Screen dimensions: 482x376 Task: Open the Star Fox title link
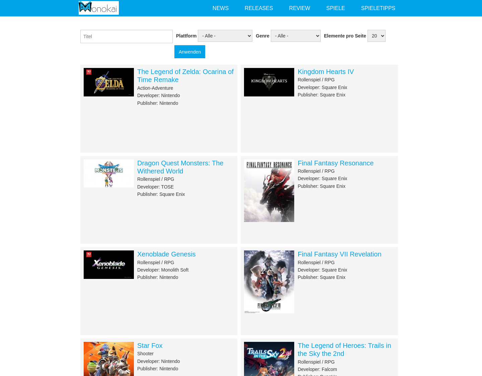(x=150, y=346)
